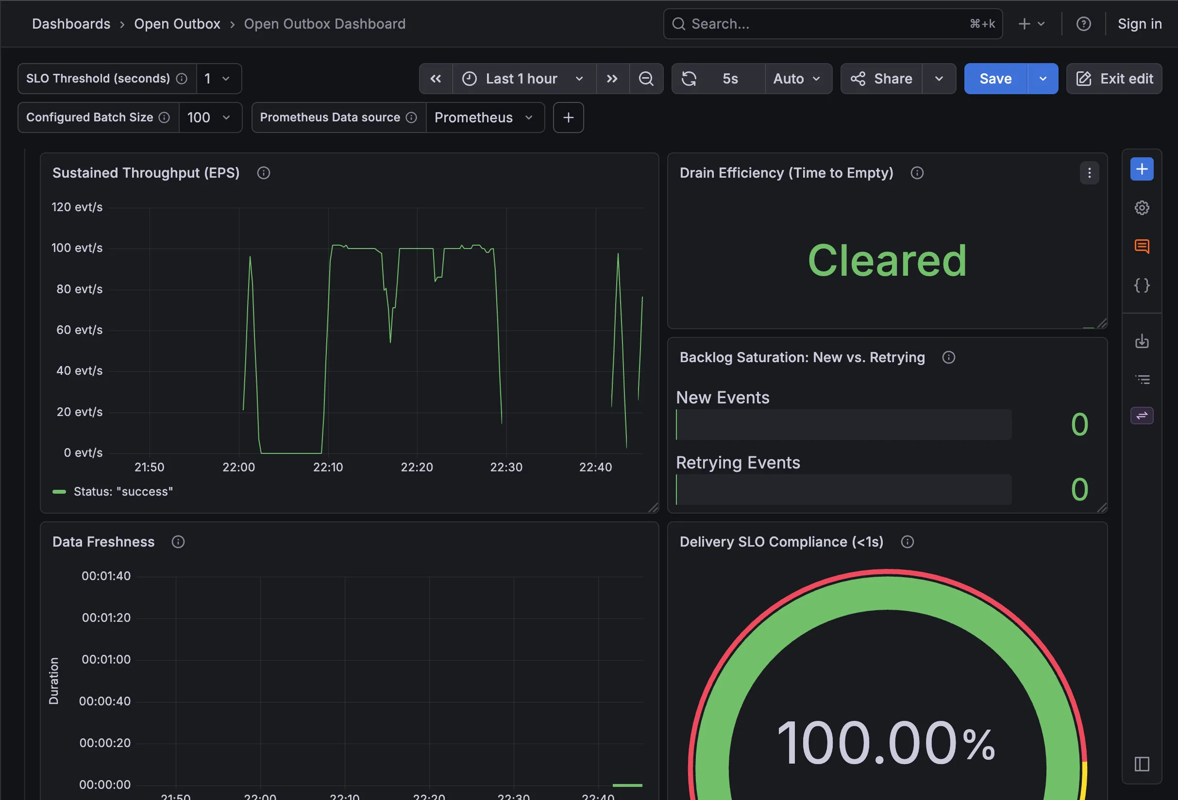Click the Sign in link

coord(1140,24)
